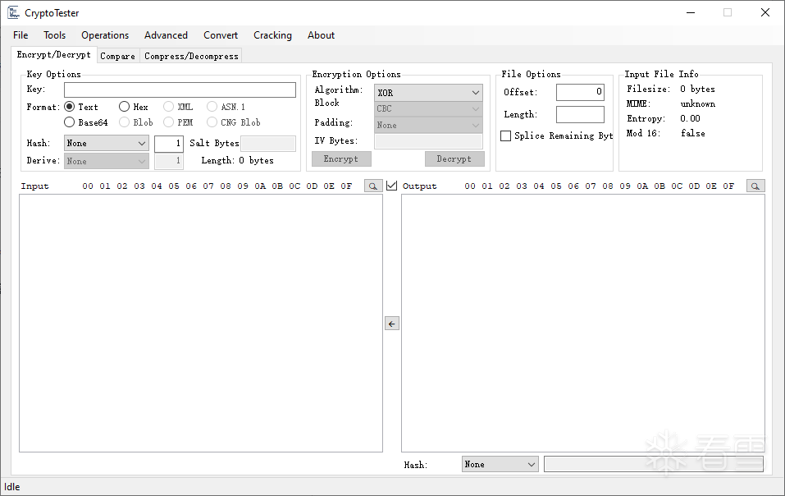The width and height of the screenshot is (785, 496).
Task: Click the Input pane search magnifier icon
Action: tap(373, 186)
